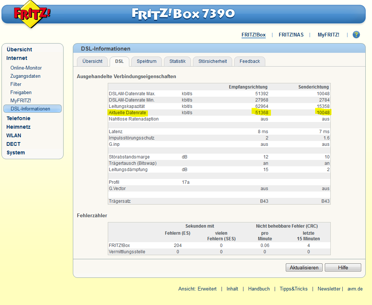The width and height of the screenshot is (372, 305).
Task: Open the Tipps&Tricks footer link
Action: click(294, 289)
